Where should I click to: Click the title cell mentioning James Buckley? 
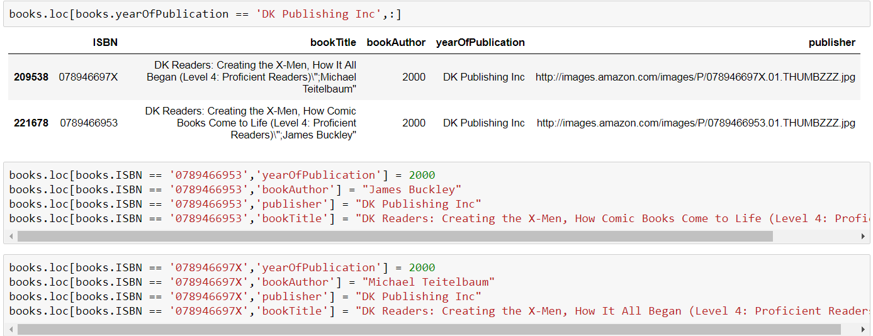(251, 123)
